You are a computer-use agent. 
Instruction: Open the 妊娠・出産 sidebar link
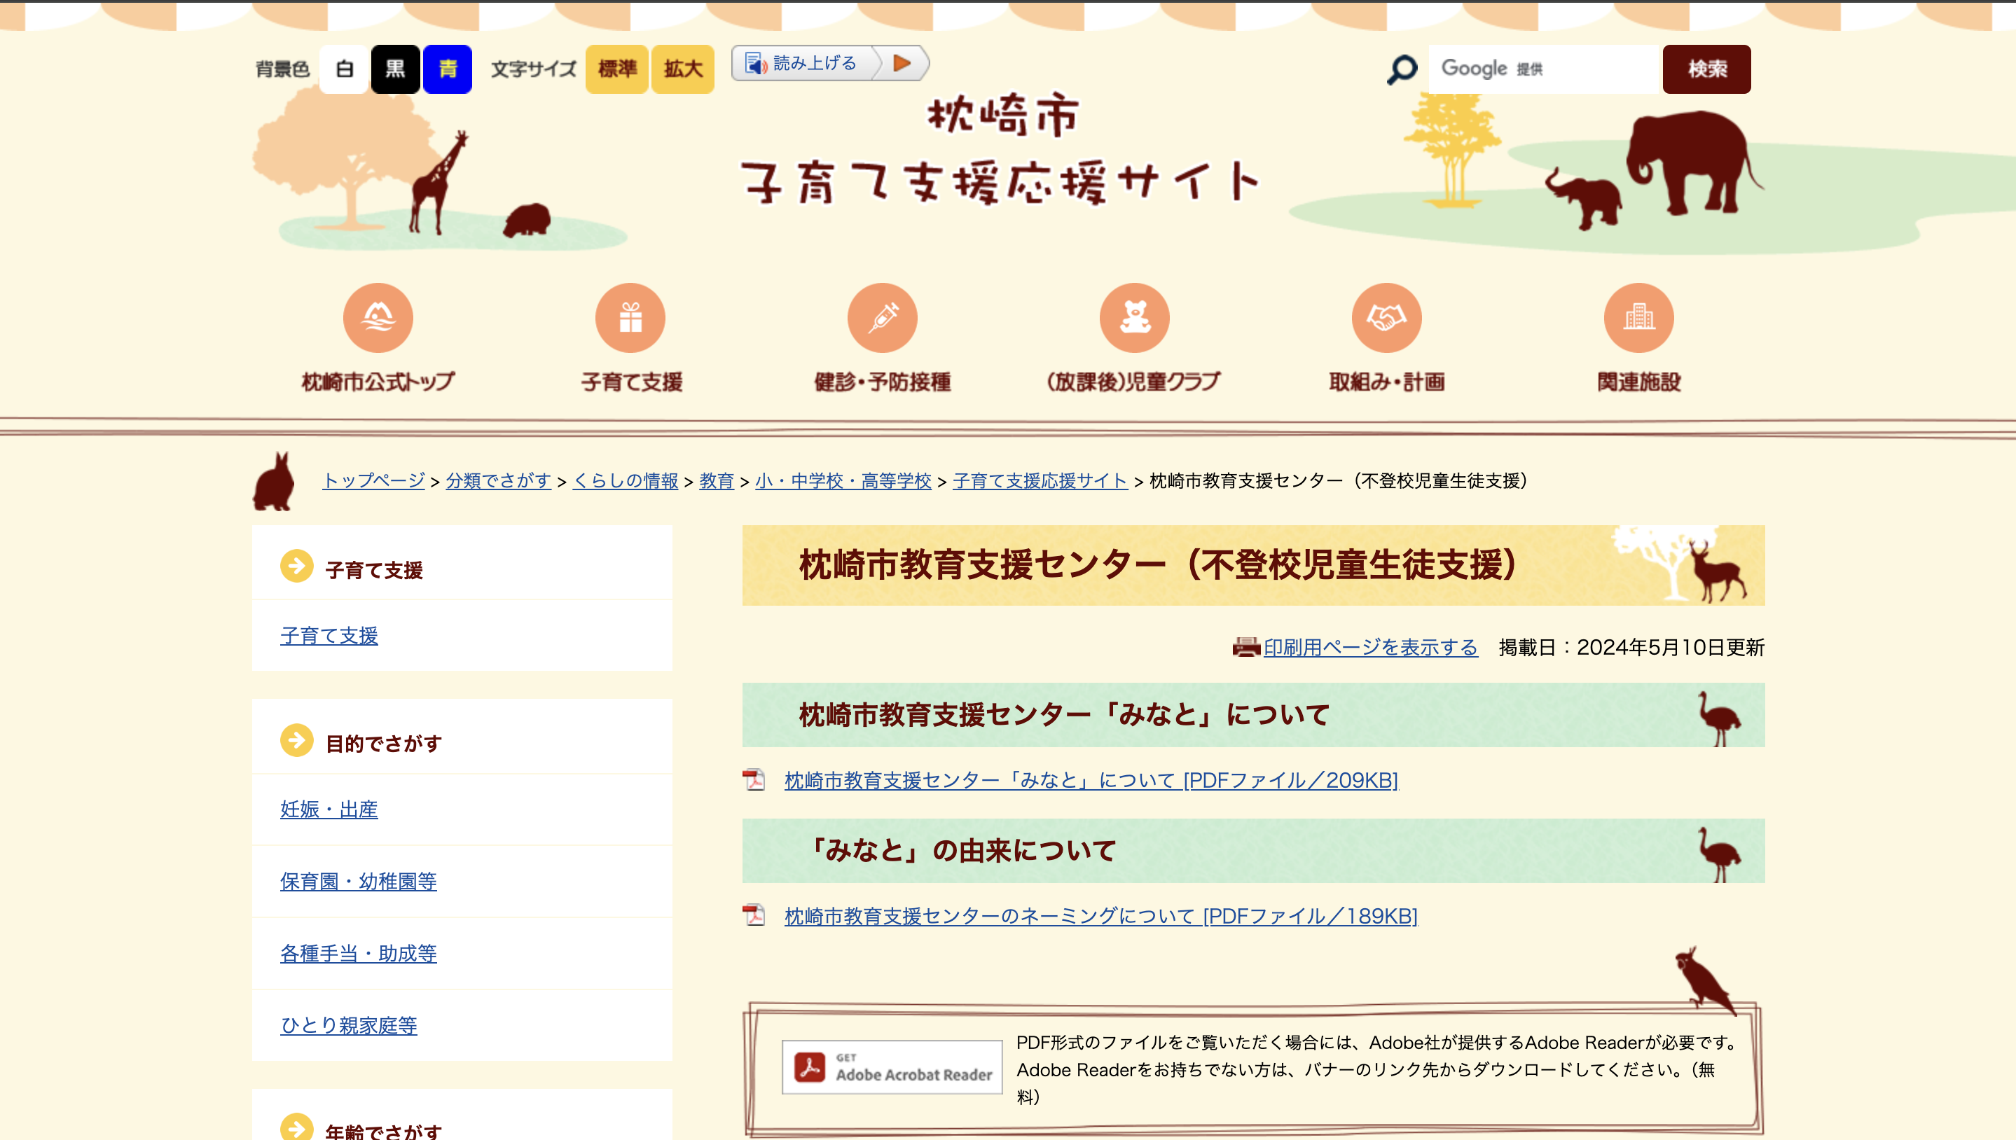coord(328,810)
